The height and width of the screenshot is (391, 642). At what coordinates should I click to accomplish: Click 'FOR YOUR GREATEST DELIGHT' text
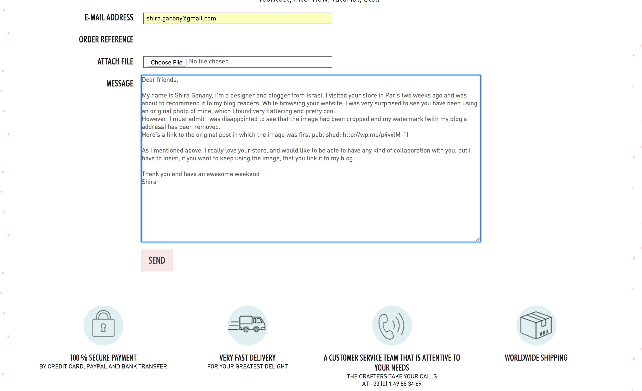click(x=248, y=366)
